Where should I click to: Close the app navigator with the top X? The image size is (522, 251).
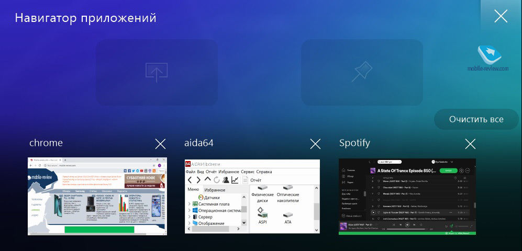501,16
